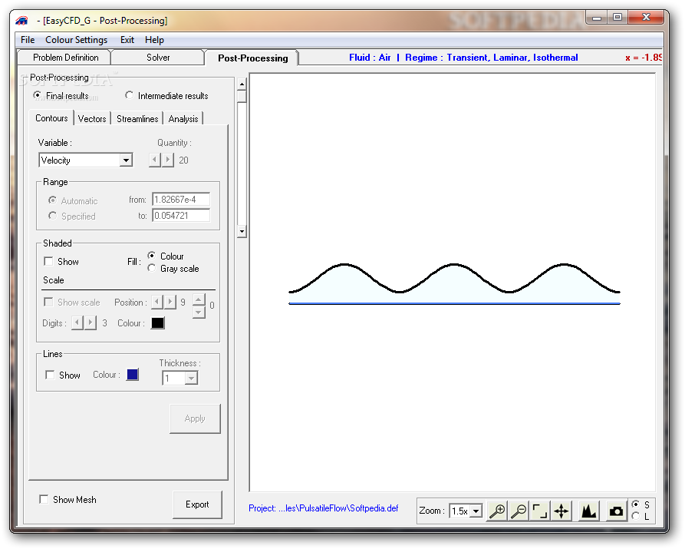
Task: Open the Velocity variable dropdown
Action: (x=126, y=160)
